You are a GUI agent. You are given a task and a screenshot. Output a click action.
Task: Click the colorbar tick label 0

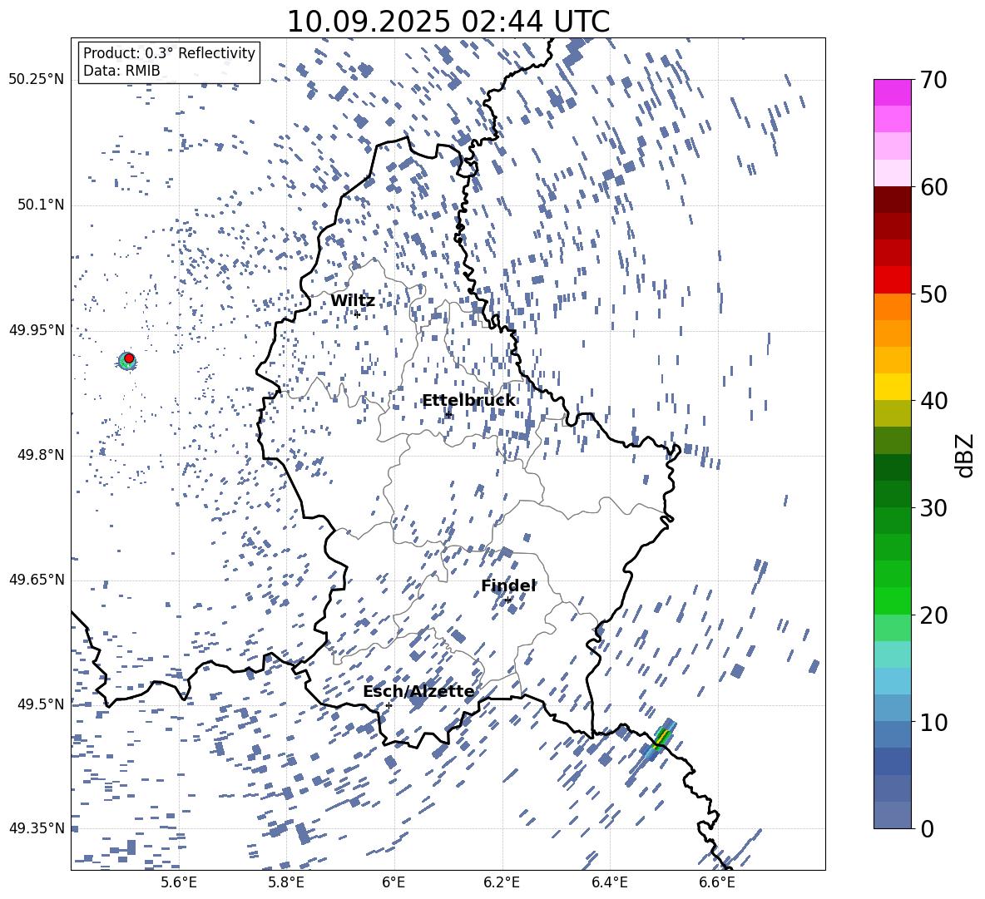927,828
